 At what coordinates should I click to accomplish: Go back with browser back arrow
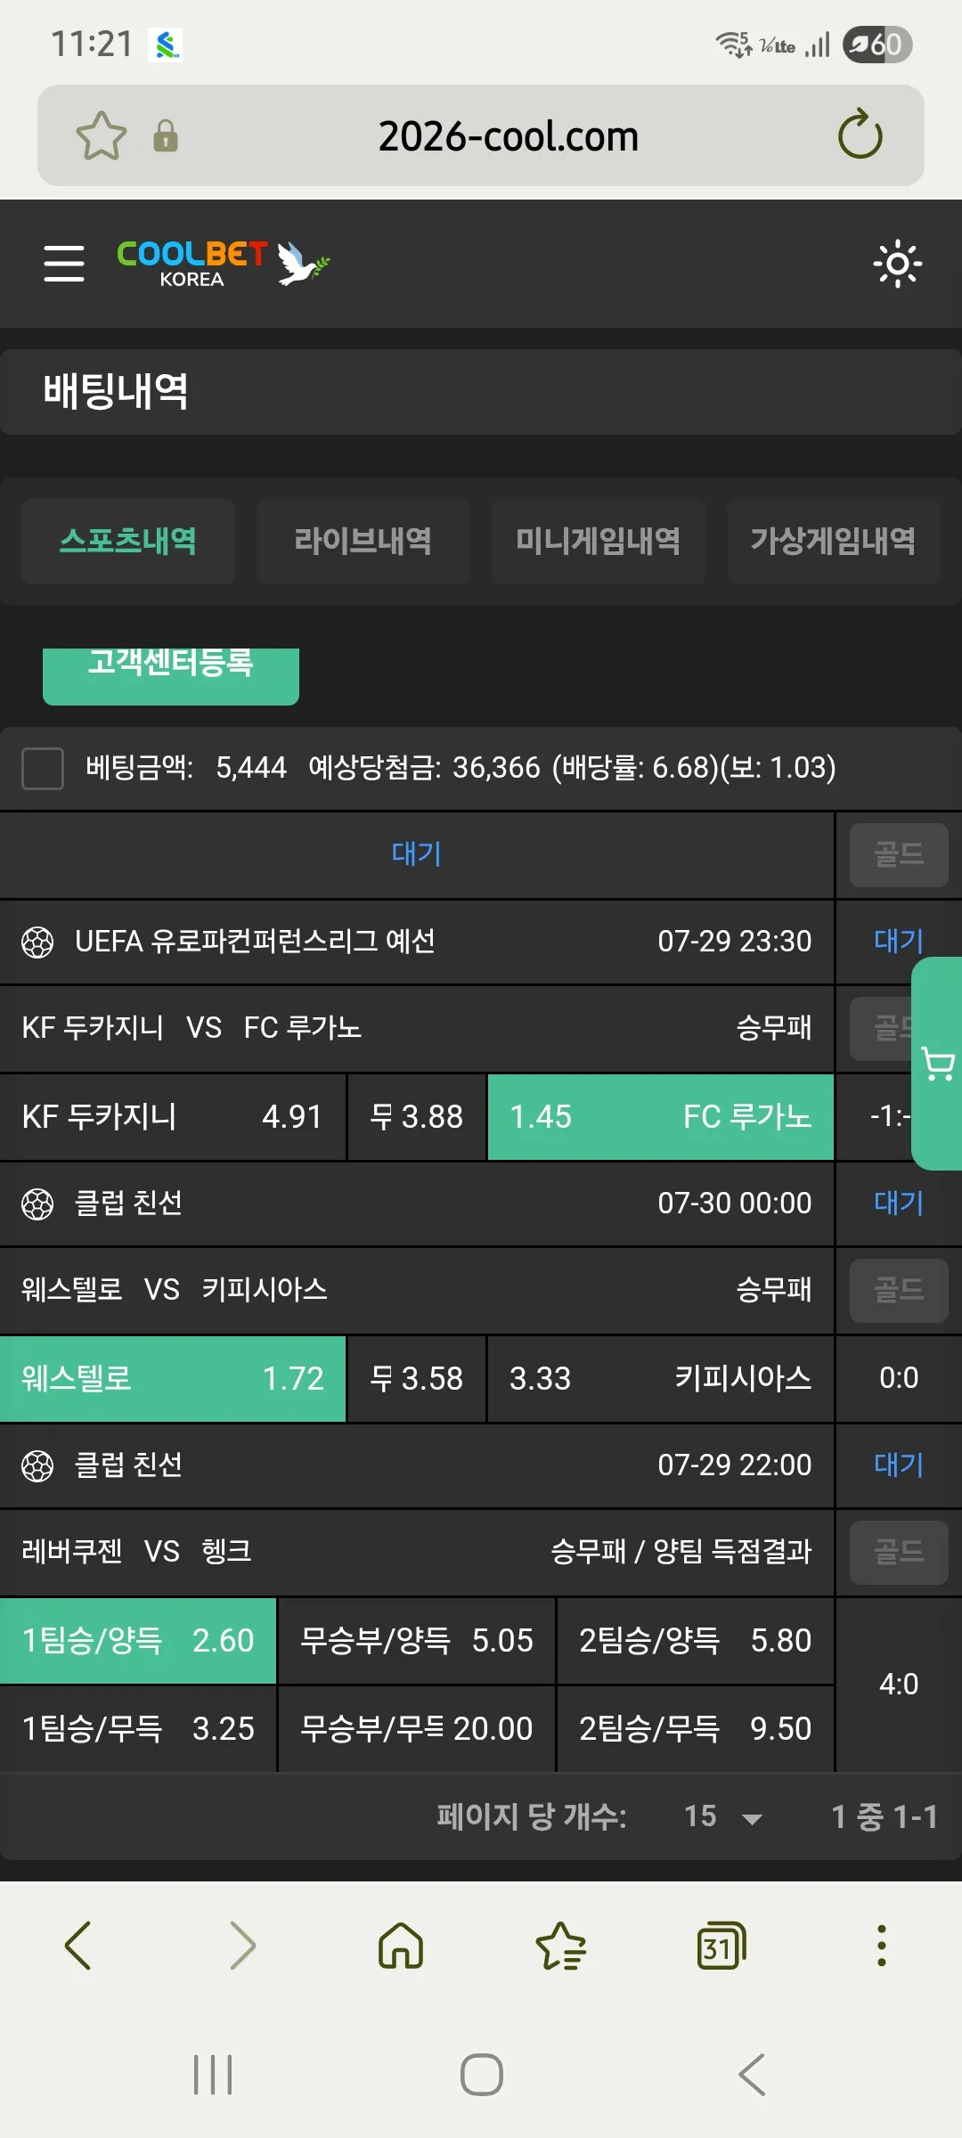[78, 1946]
